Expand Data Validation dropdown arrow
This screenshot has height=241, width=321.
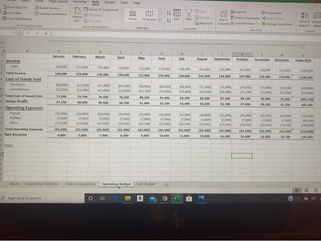(x=258, y=23)
